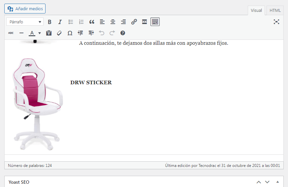This screenshot has height=187, width=288.
Task: Open the special character Omega picker
Action: [70, 33]
